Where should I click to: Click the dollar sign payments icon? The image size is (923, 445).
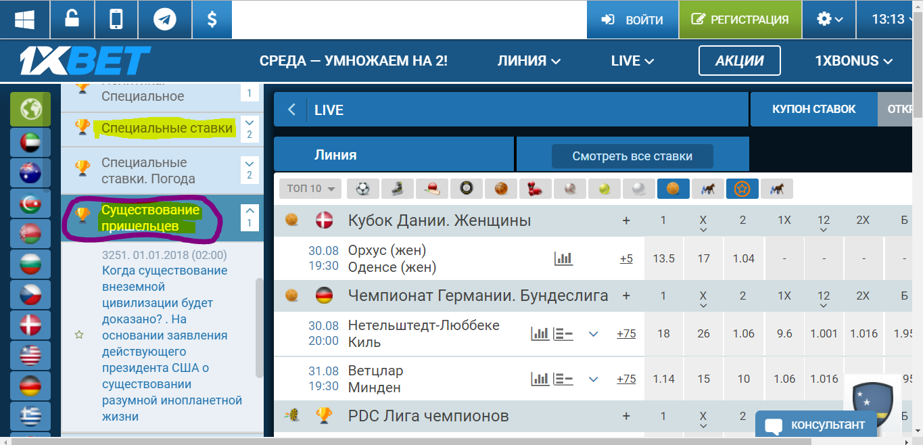pyautogui.click(x=212, y=19)
